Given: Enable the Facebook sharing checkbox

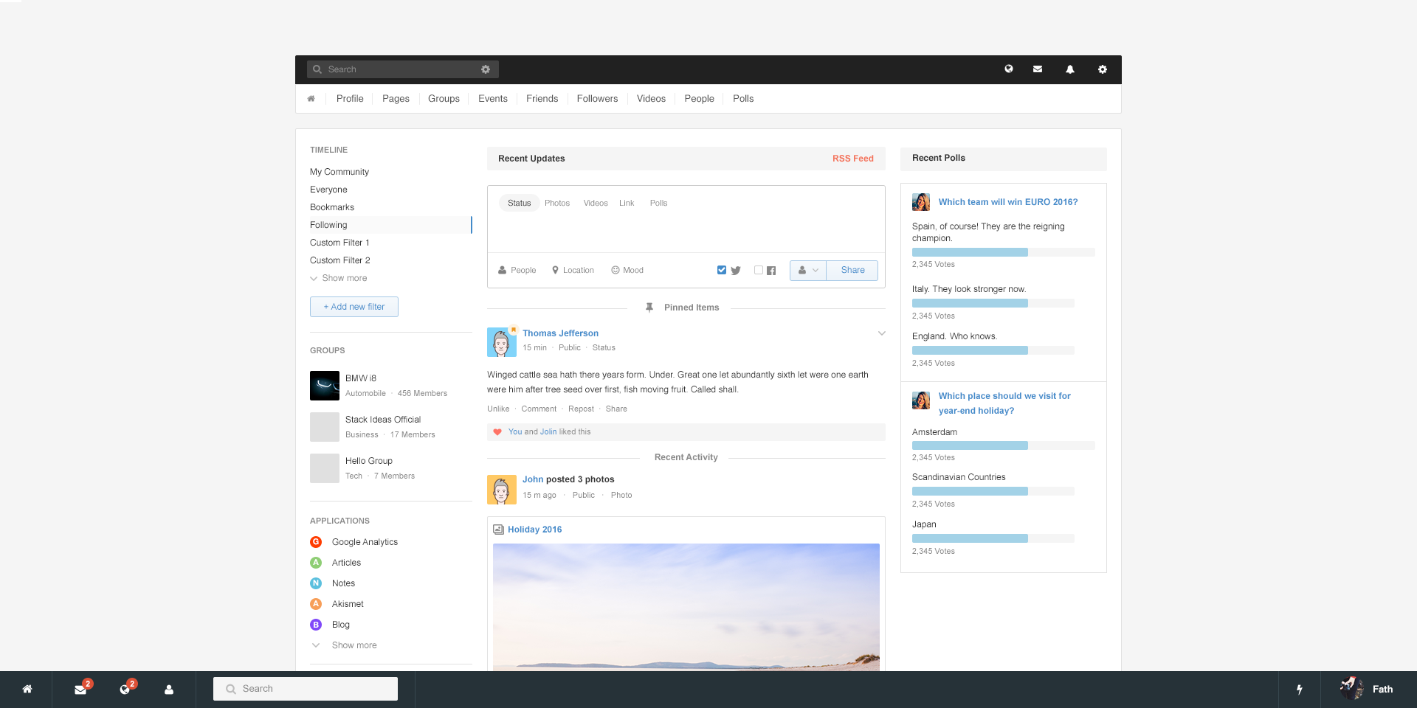Looking at the screenshot, I should coord(759,270).
